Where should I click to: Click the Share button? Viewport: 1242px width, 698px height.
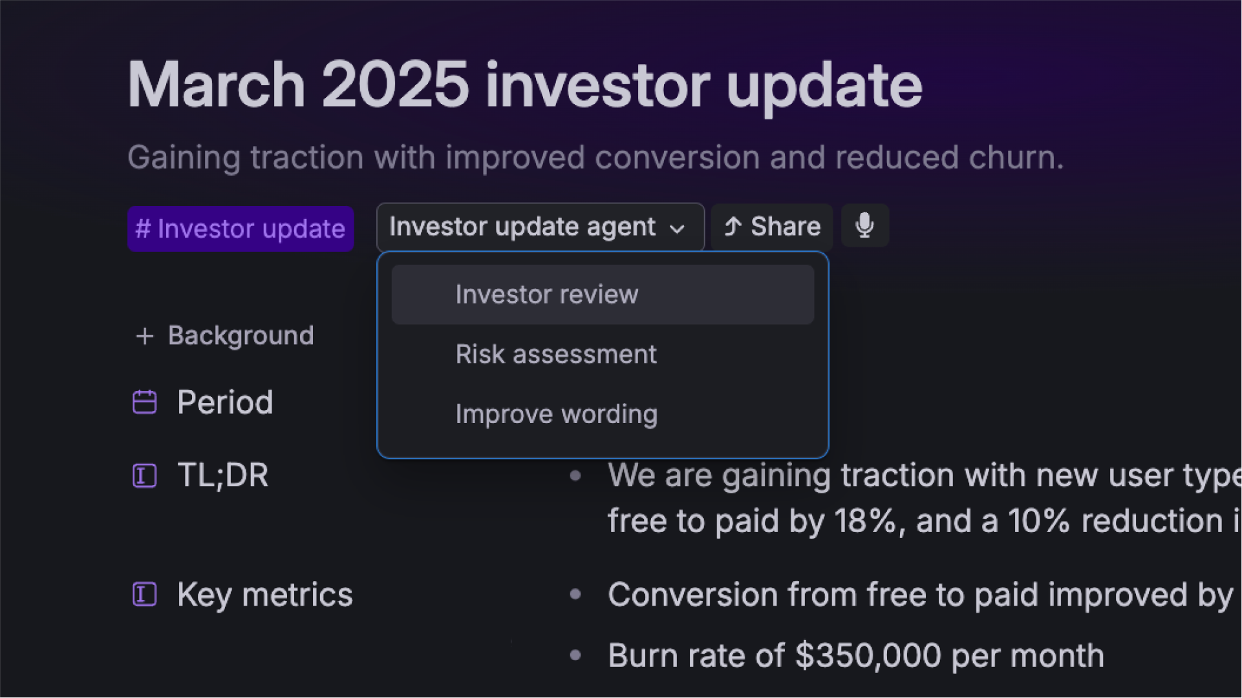(772, 227)
